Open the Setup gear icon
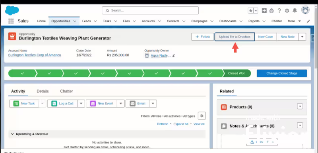Screen dimensions: 318x153 pos(287,11)
